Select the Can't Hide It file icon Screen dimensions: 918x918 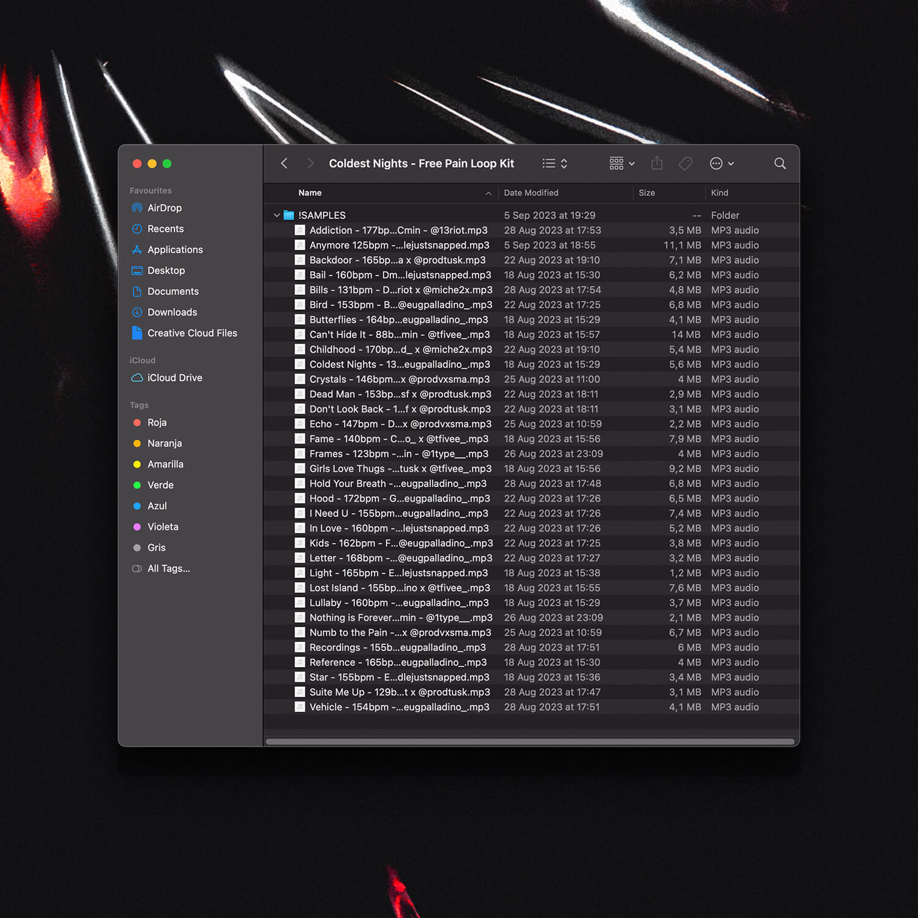pos(300,334)
